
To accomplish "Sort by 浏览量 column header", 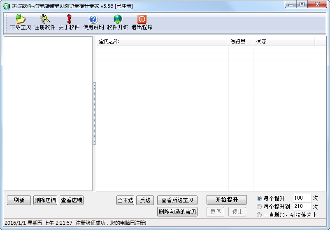I will (241, 41).
